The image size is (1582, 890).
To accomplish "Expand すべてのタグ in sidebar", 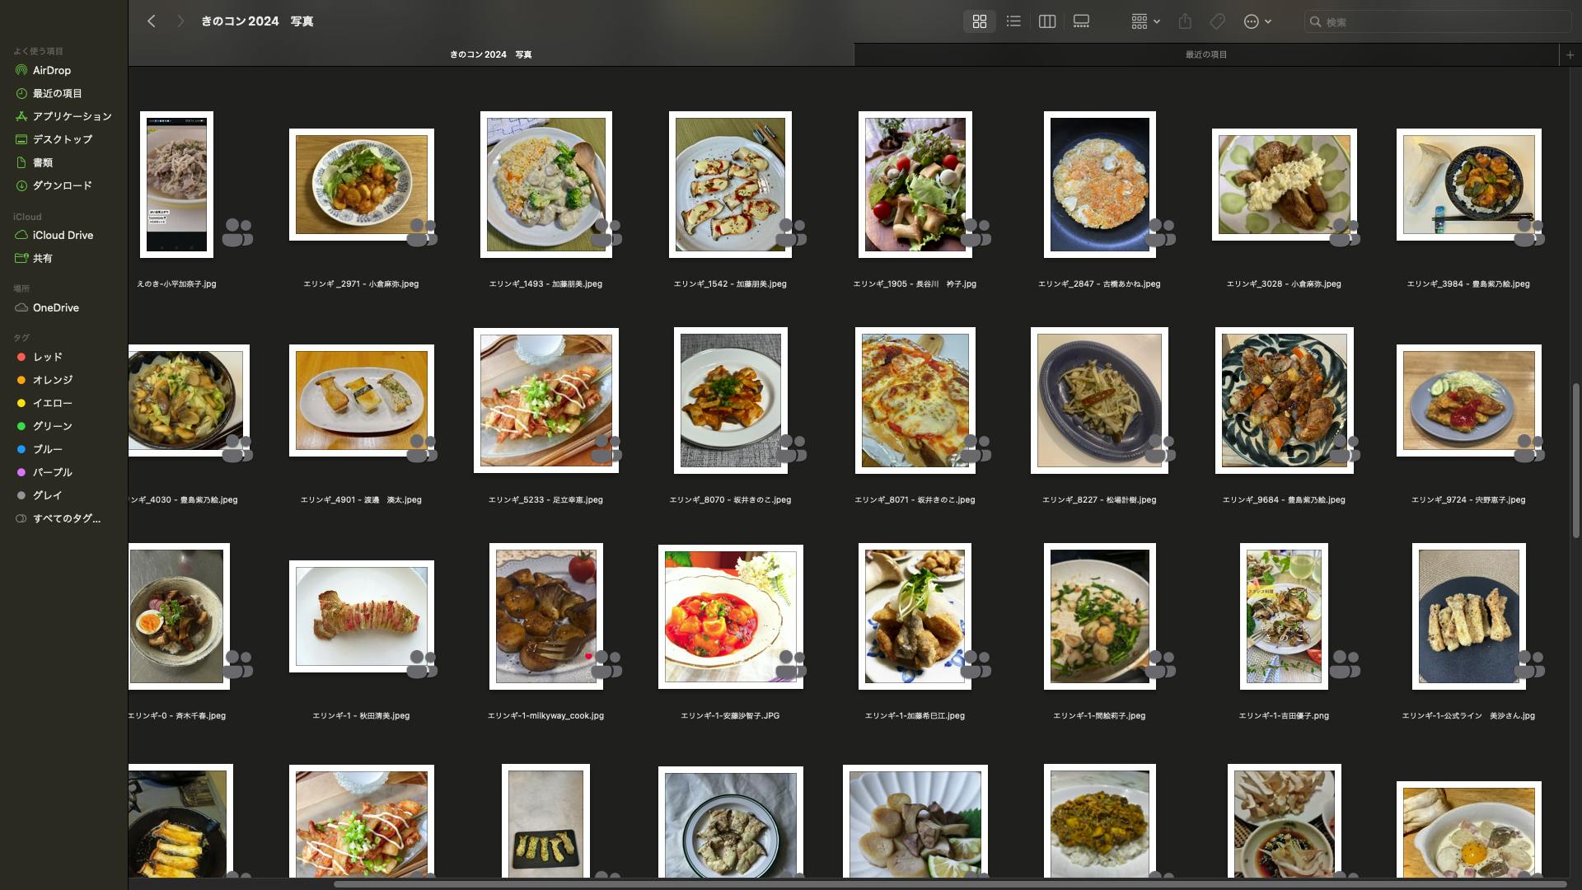I will pos(66,518).
